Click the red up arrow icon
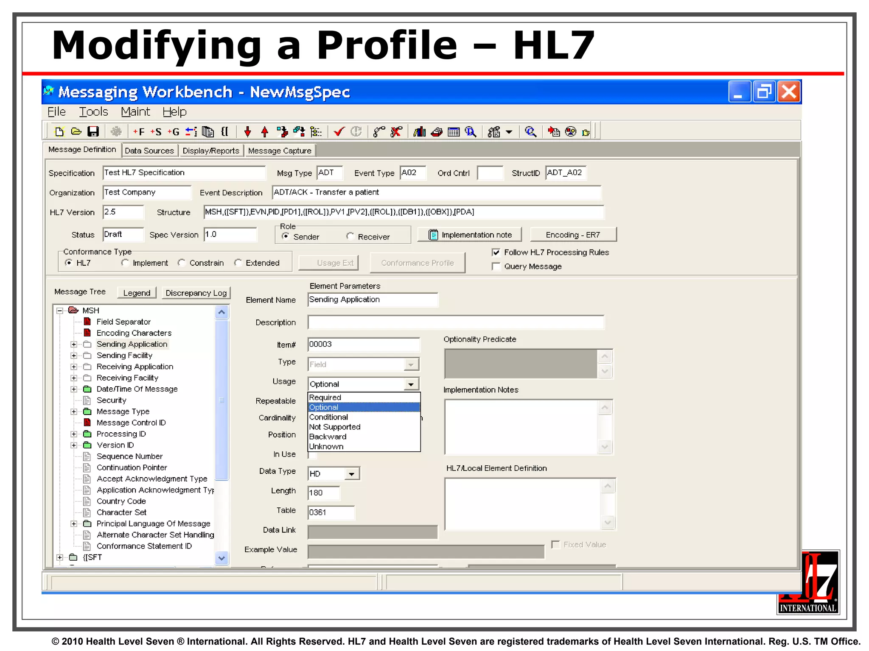This screenshot has height=651, width=869. point(265,132)
